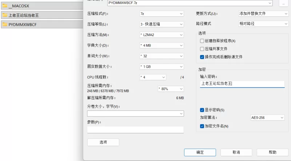Open 分卷大小 dropdown
The image size is (291, 161).
point(135,114)
